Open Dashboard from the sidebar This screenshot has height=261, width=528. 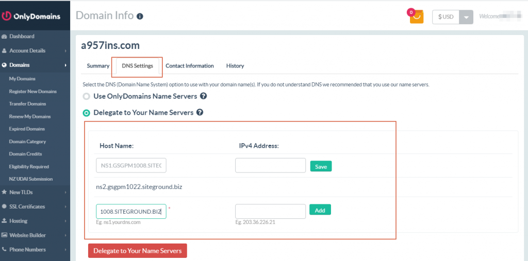[x=22, y=37]
